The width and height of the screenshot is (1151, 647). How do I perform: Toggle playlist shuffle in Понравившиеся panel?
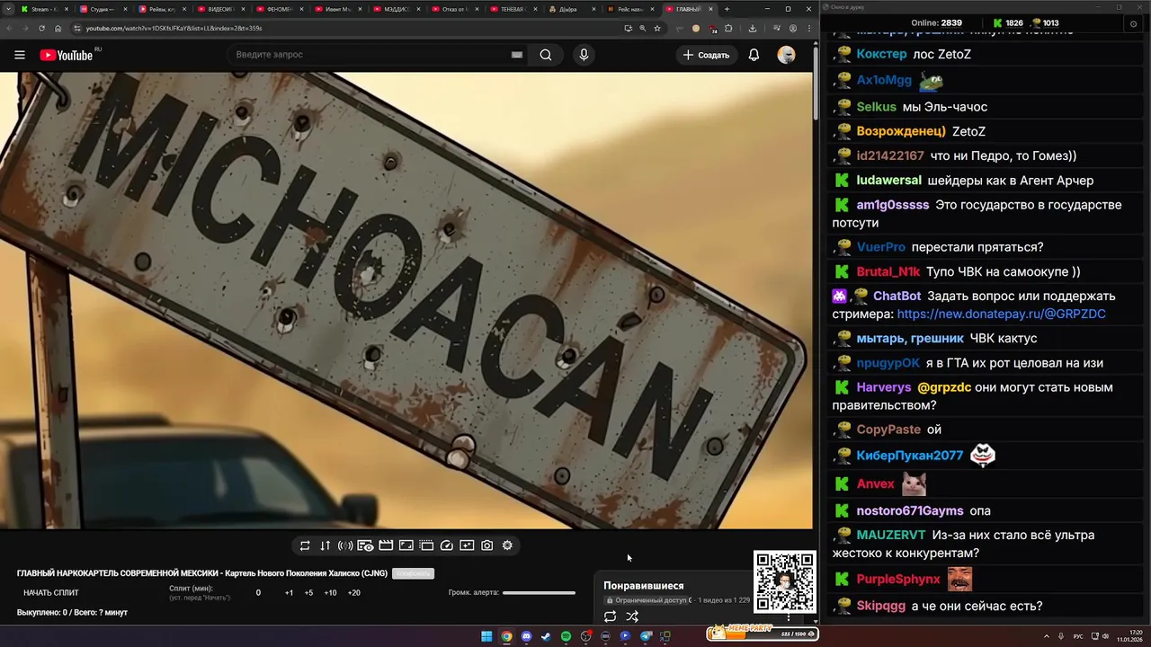(x=632, y=616)
